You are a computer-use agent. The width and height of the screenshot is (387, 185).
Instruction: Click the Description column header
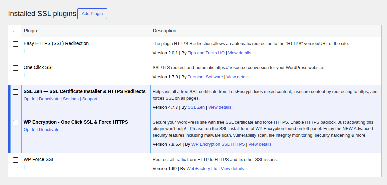164,31
